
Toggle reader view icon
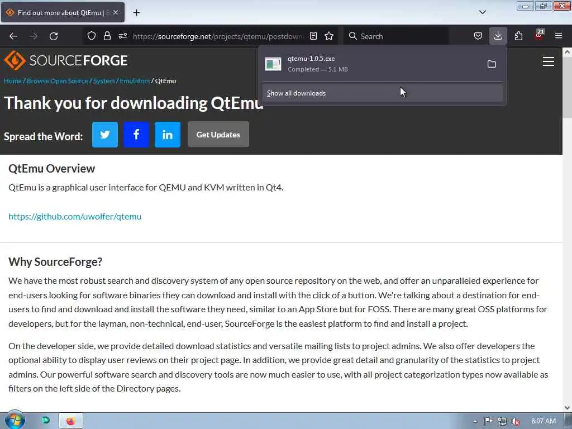click(x=313, y=36)
